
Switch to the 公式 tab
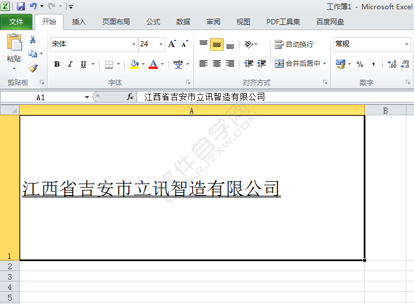click(153, 22)
